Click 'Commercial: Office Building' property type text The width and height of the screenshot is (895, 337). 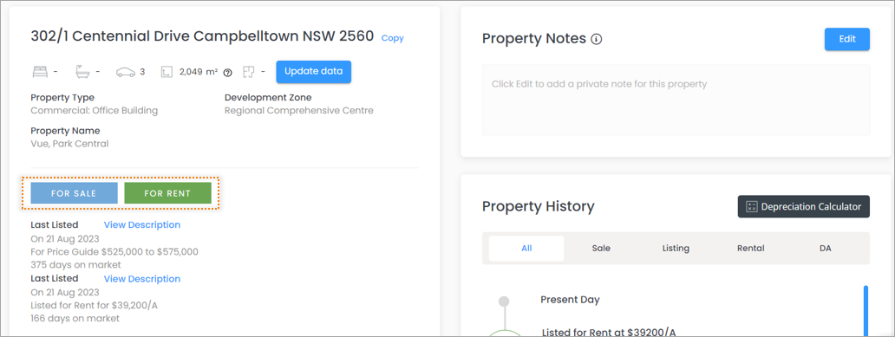click(95, 111)
